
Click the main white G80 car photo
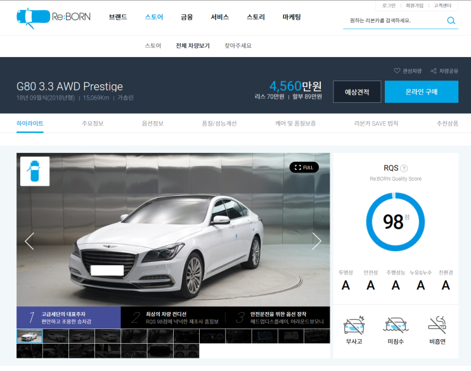click(x=173, y=230)
